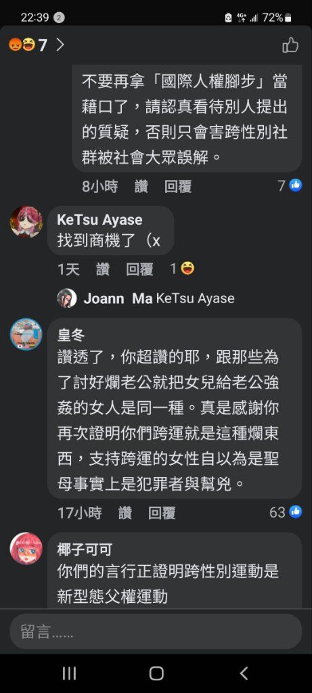Open KeTsu Ayase's profile avatar

click(x=26, y=222)
